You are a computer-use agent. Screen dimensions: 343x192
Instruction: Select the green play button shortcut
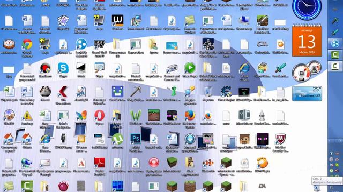[190, 68]
